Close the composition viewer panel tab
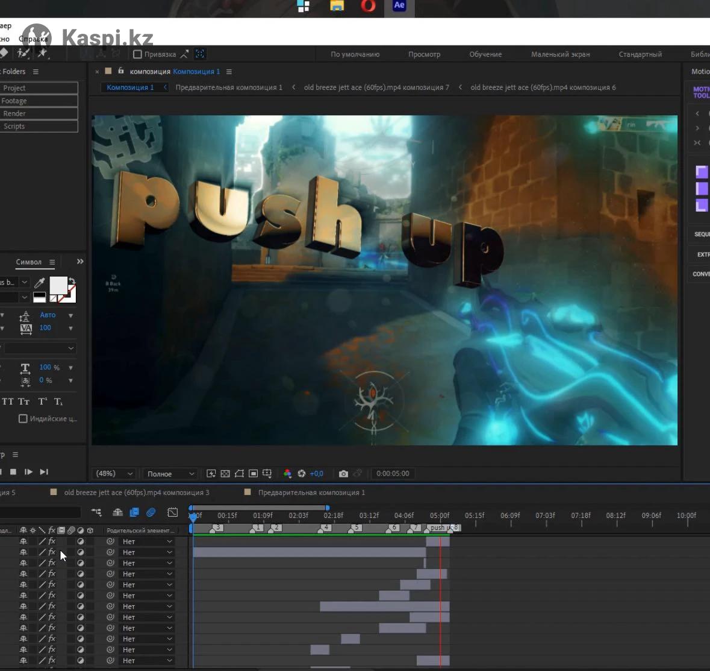The height and width of the screenshot is (671, 710). [97, 72]
